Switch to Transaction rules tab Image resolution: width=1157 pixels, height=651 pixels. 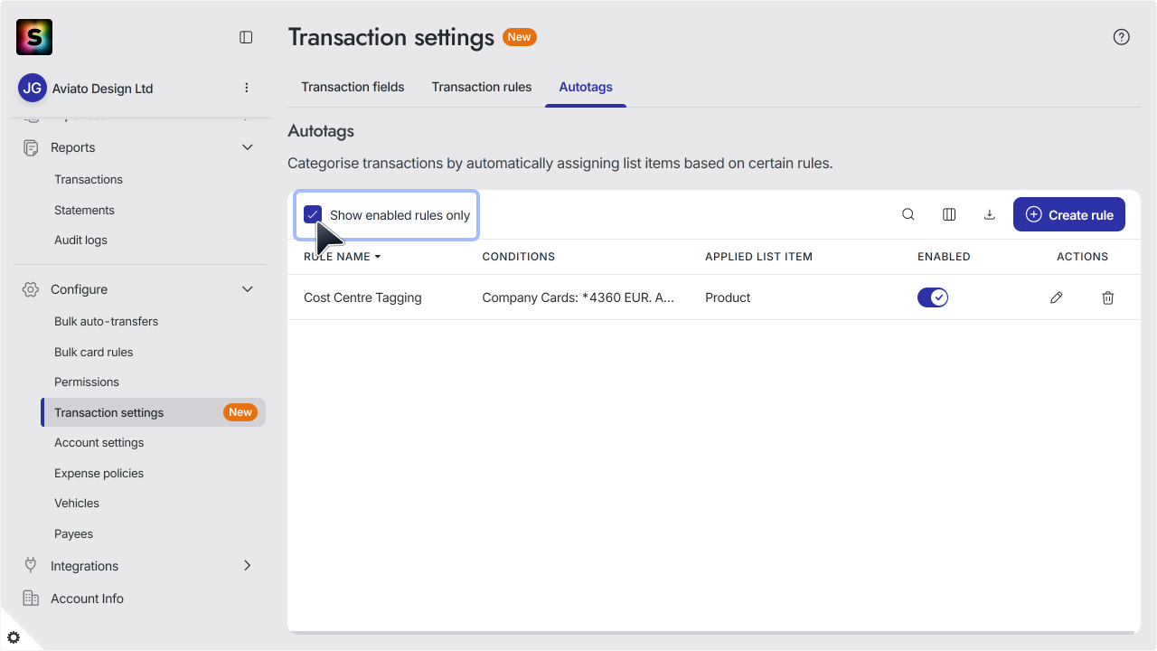(482, 87)
